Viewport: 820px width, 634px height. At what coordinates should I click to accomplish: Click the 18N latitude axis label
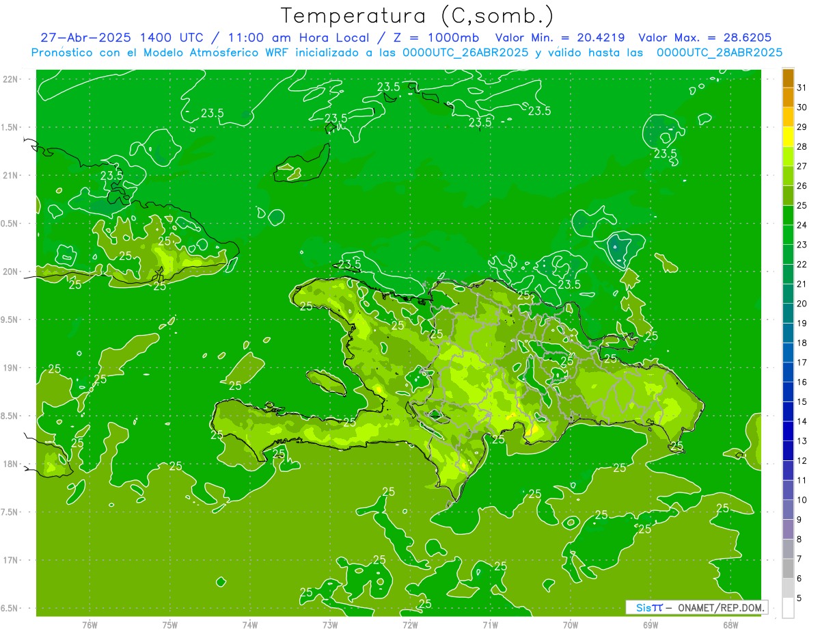pos(12,464)
